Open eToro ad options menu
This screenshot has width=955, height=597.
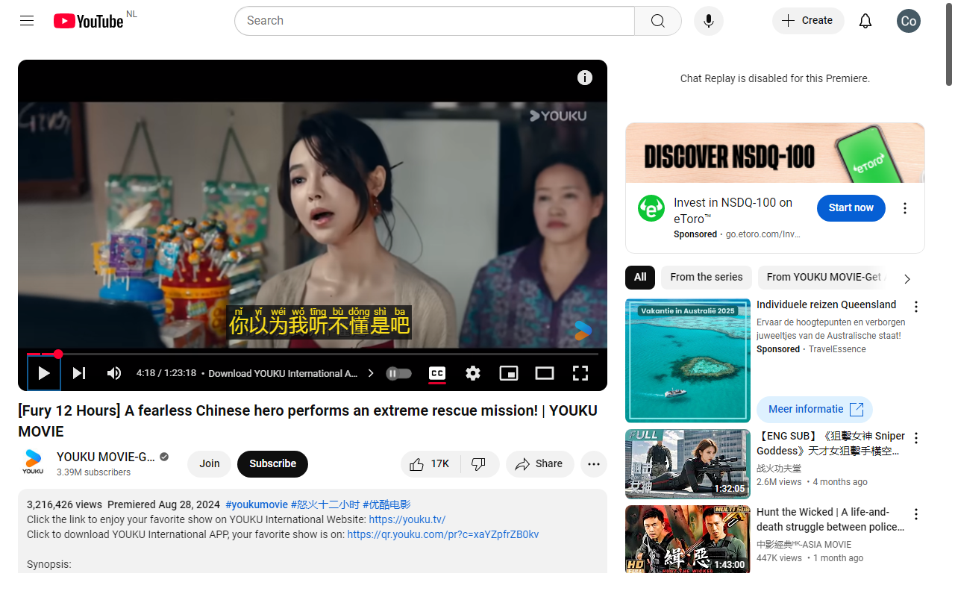[x=905, y=208]
